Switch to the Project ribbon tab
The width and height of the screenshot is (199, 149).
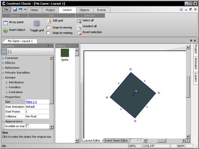pos(50,10)
